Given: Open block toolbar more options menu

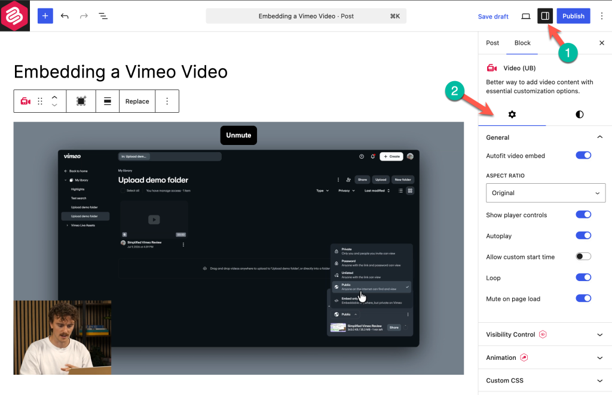Looking at the screenshot, I should (167, 101).
